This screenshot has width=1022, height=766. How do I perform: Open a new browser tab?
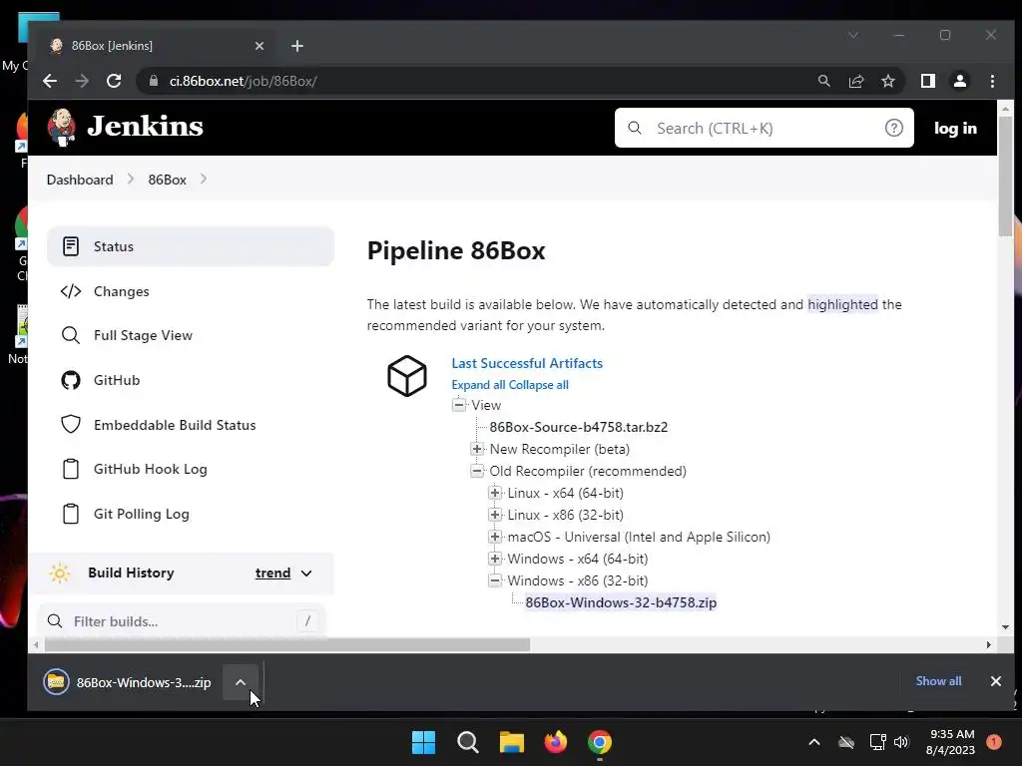(x=297, y=46)
